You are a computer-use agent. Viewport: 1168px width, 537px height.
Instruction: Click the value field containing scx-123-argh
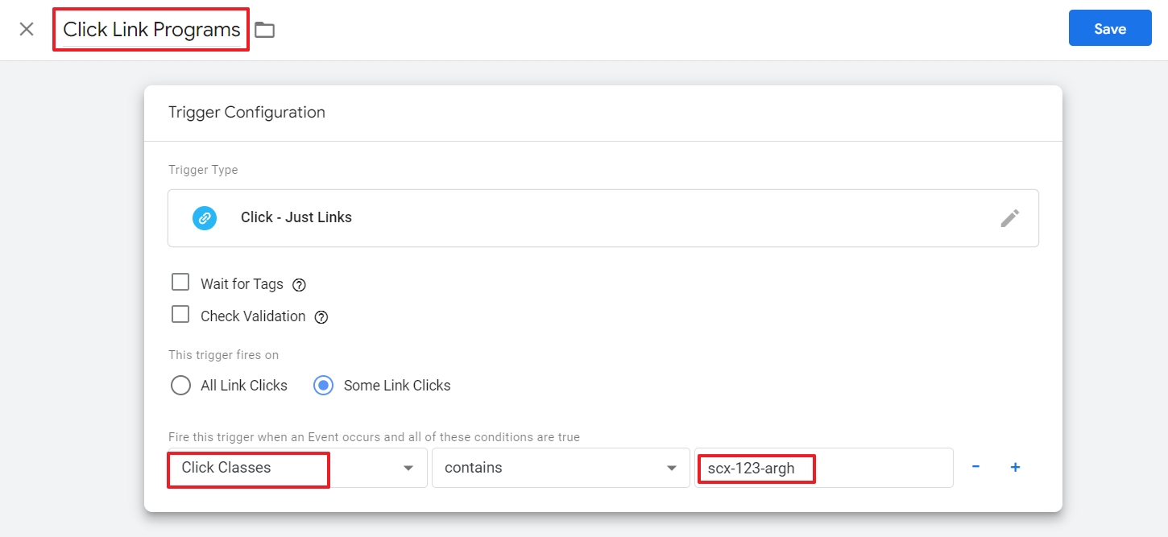824,468
